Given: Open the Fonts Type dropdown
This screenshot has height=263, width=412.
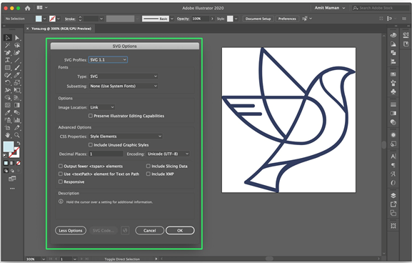Looking at the screenshot, I should [124, 76].
